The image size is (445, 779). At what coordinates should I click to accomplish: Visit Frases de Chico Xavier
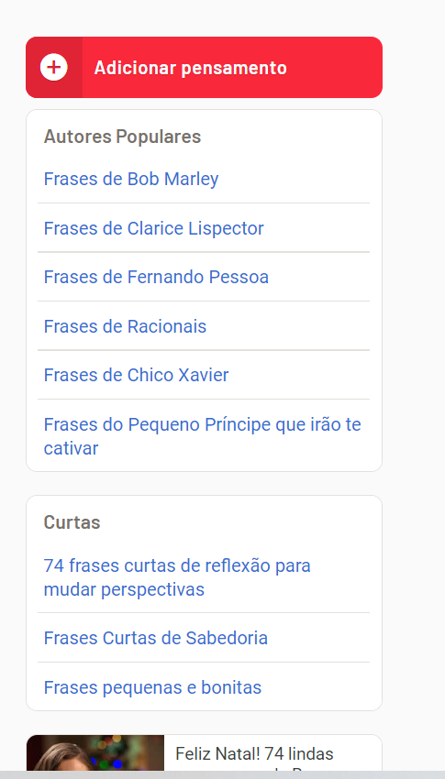tap(136, 375)
